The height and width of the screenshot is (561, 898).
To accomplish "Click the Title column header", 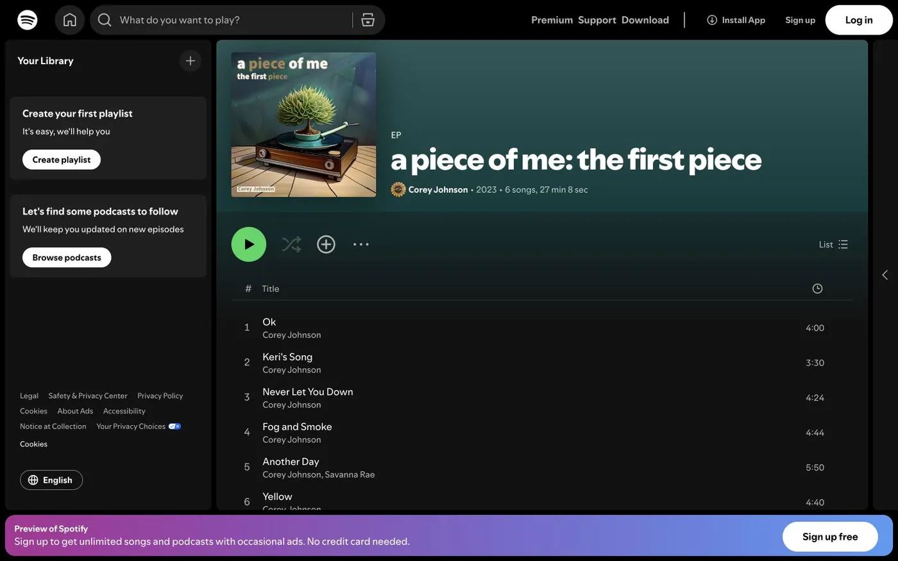I will (271, 289).
